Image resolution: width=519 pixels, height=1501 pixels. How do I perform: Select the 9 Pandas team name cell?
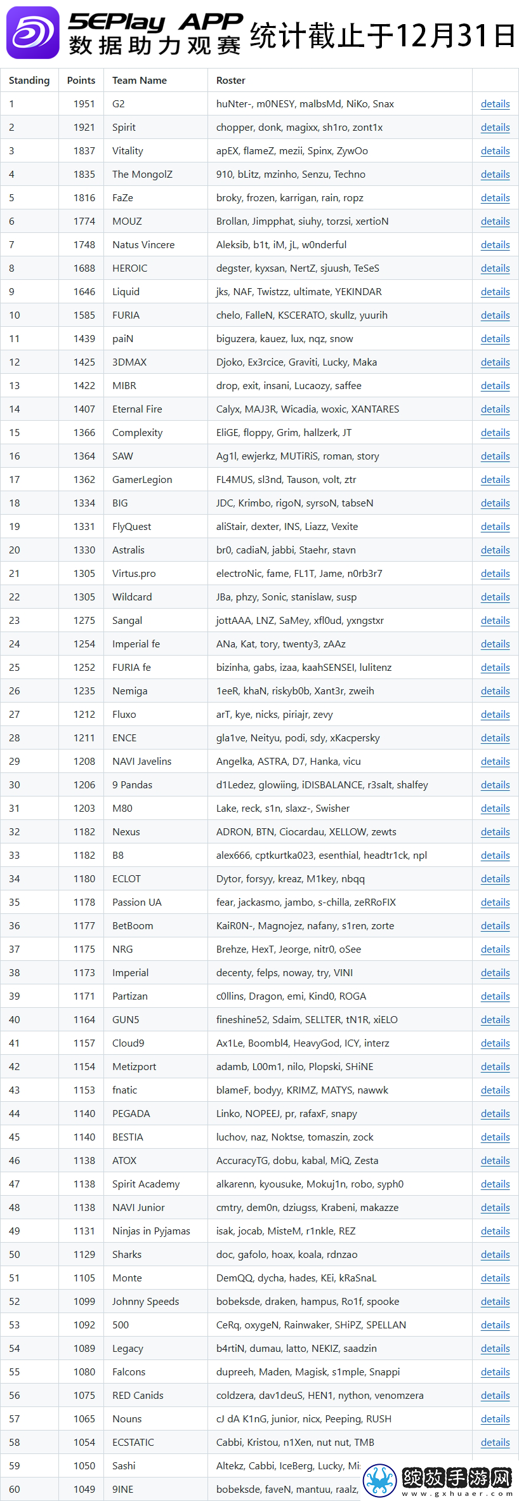[155, 785]
